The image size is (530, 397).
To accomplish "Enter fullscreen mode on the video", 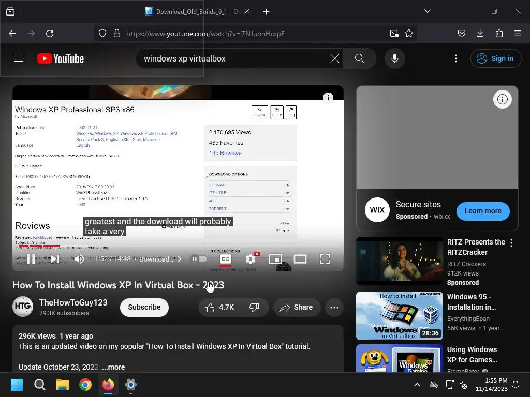I will [x=325, y=259].
